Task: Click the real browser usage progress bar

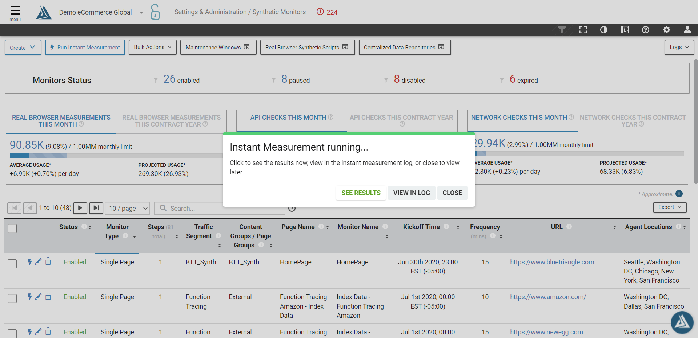Action: (x=116, y=156)
